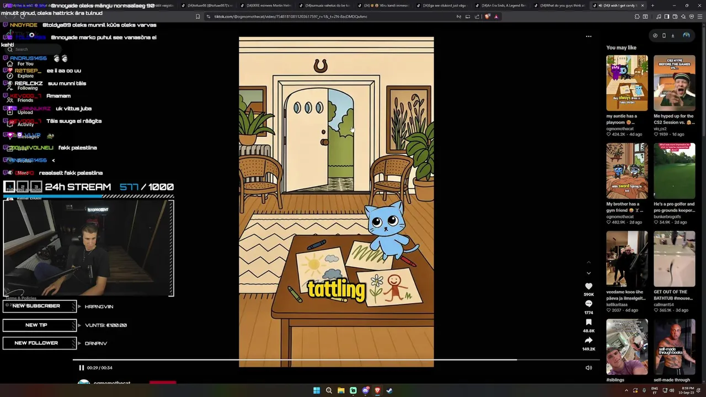Viewport: 706px width, 397px height.
Task: Switch to 'EKRE esimees Martin Helme' tab
Action: click(268, 6)
